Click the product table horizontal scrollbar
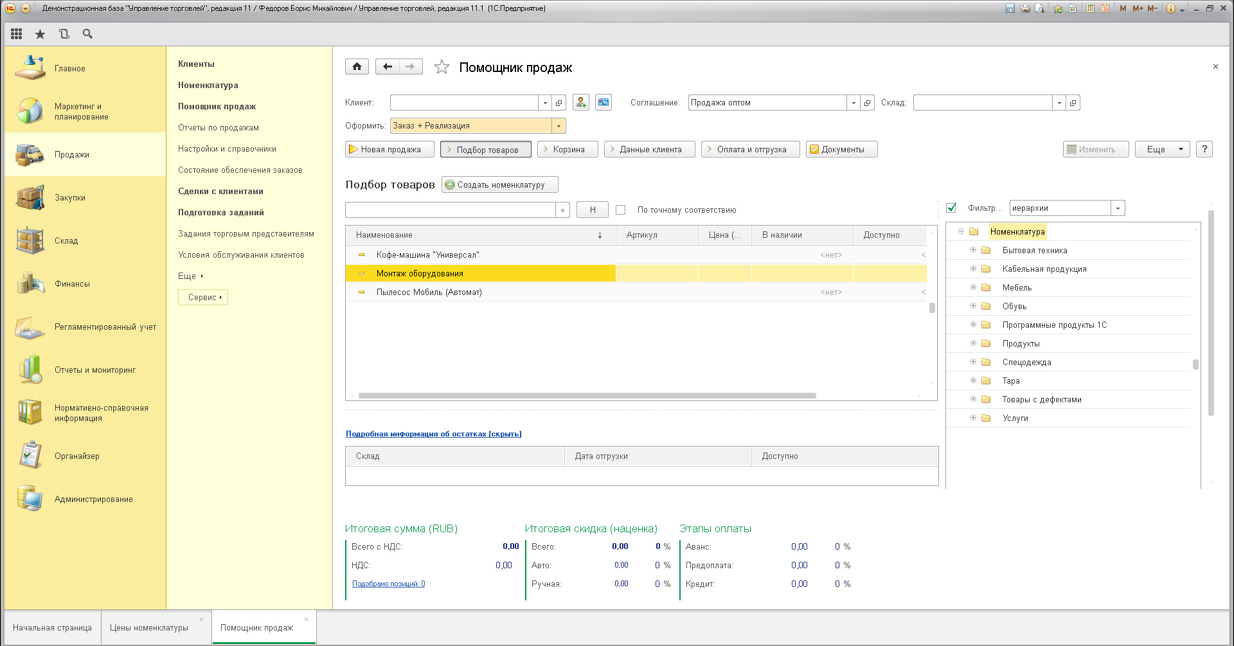The width and height of the screenshot is (1234, 646). 587,395
